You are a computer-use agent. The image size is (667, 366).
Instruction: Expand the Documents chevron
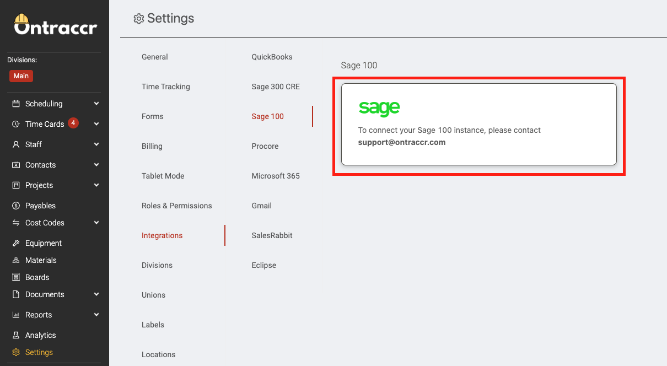[96, 294]
